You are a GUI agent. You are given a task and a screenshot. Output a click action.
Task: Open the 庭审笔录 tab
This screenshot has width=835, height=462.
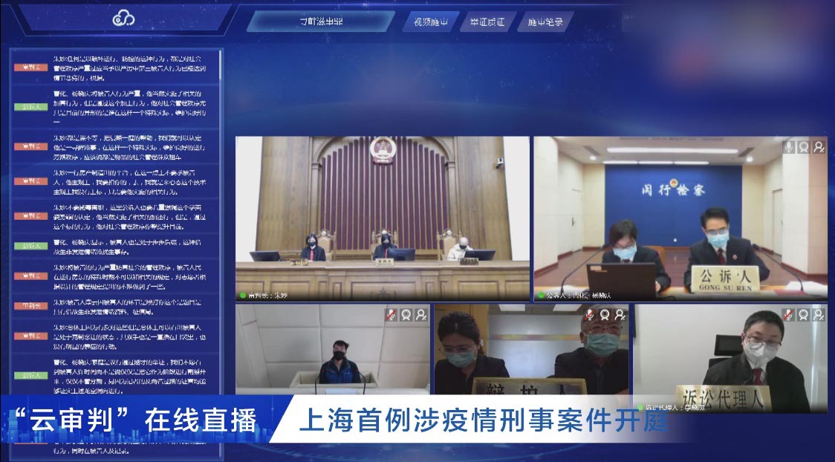pyautogui.click(x=545, y=22)
